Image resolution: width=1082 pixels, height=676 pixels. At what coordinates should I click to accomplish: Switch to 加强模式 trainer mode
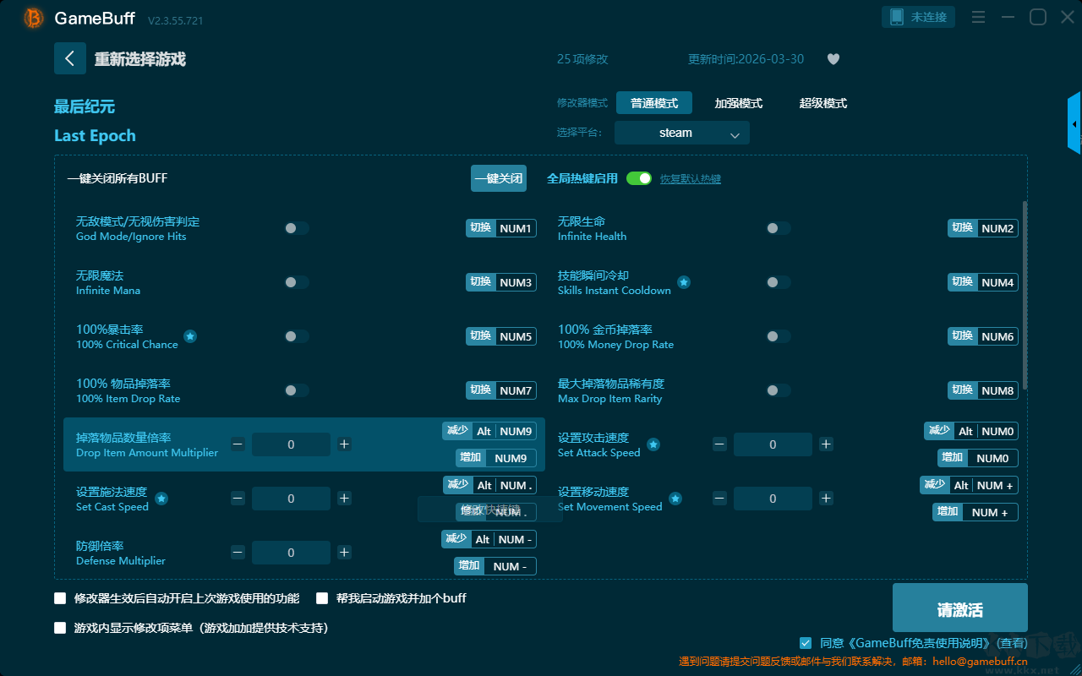[x=739, y=103]
